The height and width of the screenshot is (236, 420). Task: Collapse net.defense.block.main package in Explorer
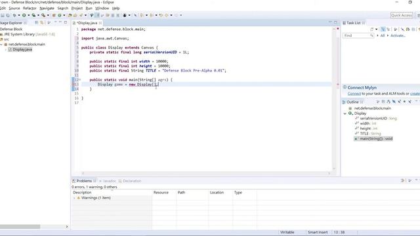(x=1, y=45)
